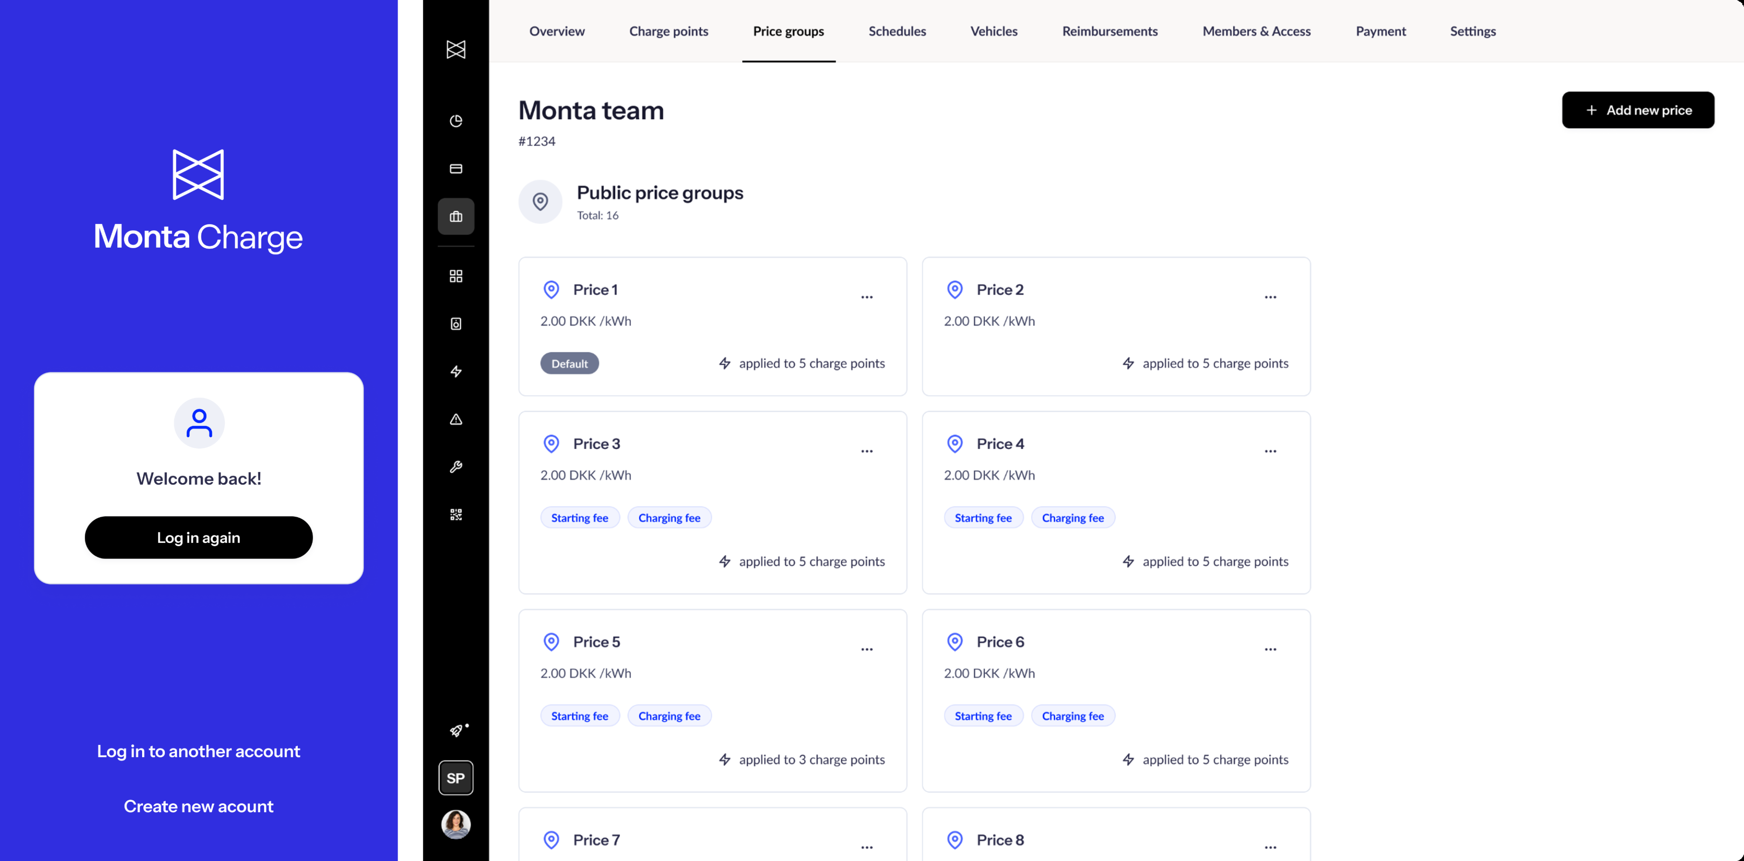Click the Add new price button
This screenshot has width=1744, height=861.
1638,110
